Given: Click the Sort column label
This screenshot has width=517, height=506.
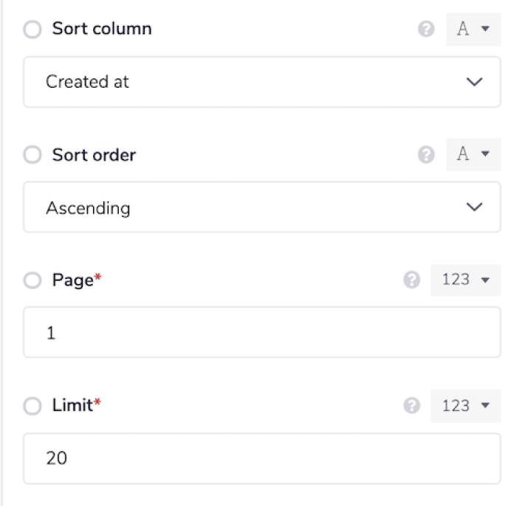Looking at the screenshot, I should [101, 30].
